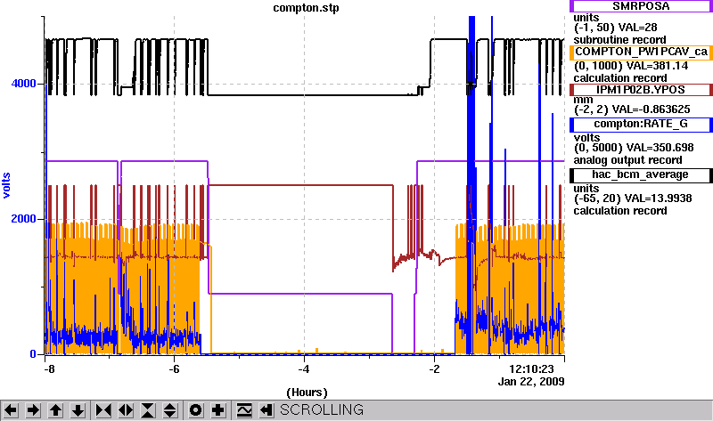The image size is (713, 421).
Task: Click the 2000 y-axis tick label
Action: (23, 218)
